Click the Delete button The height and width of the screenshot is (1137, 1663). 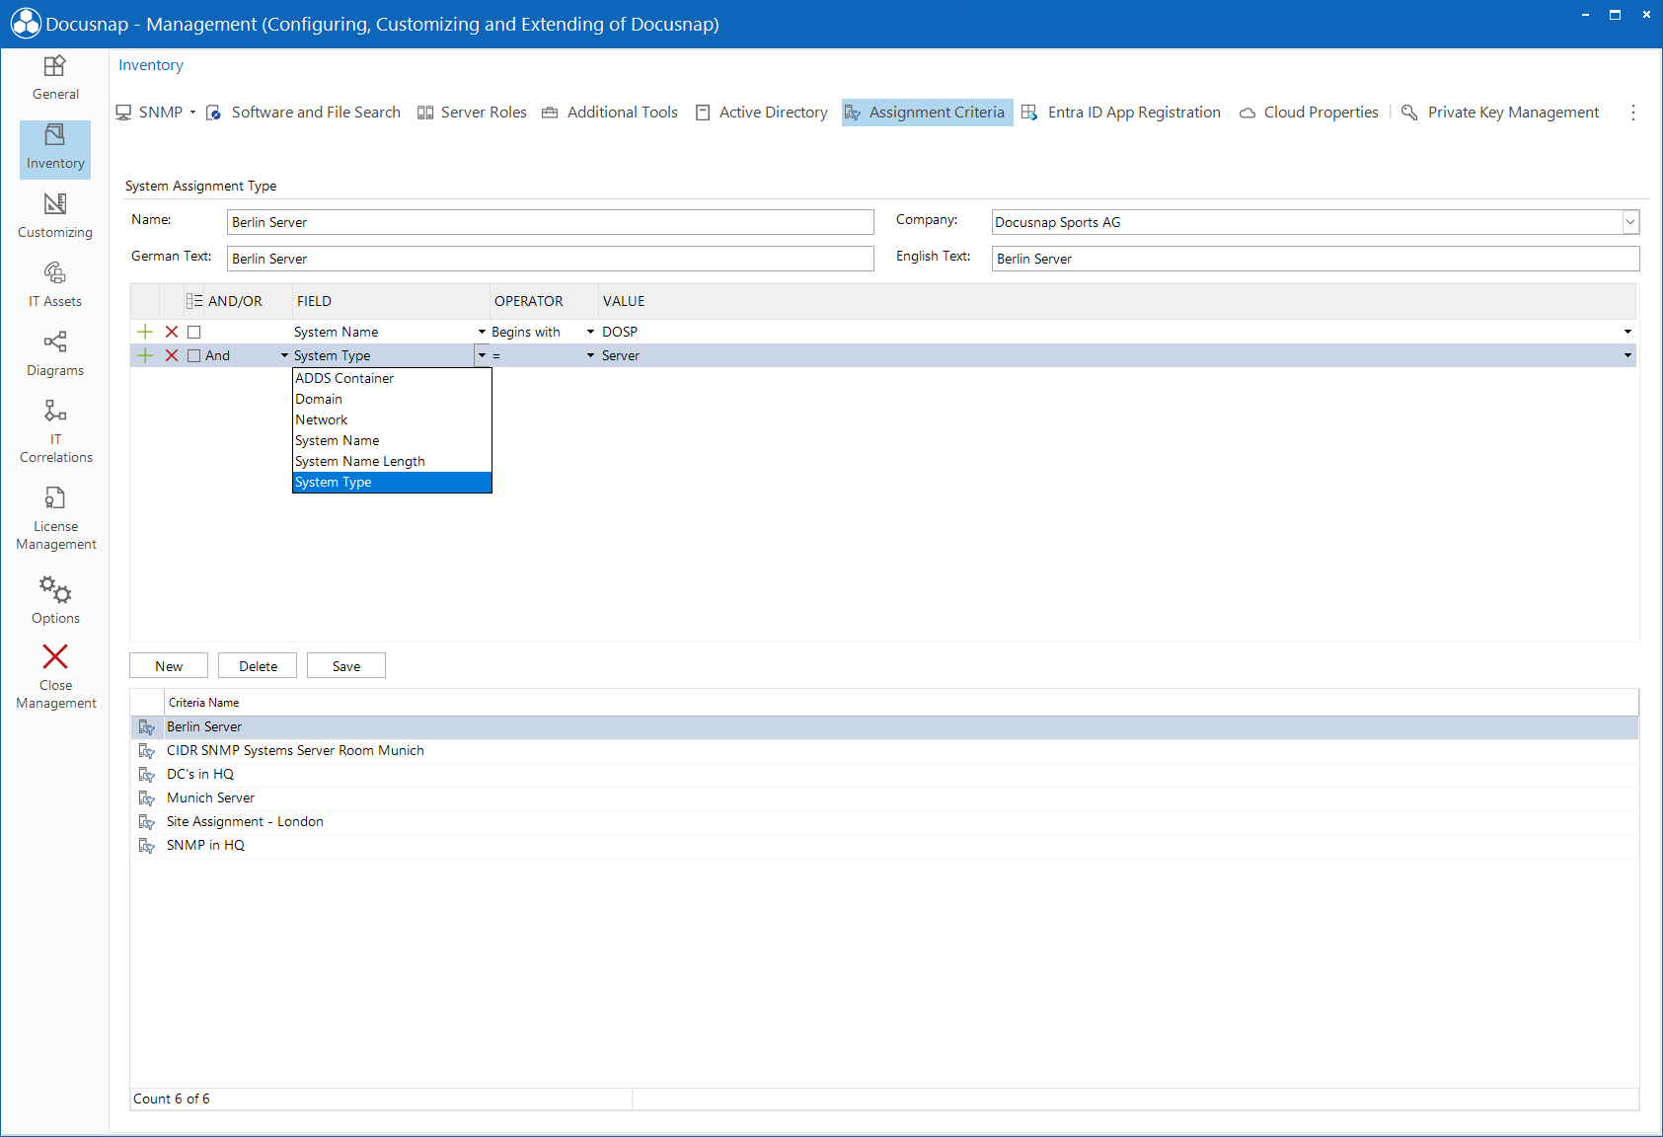click(258, 666)
